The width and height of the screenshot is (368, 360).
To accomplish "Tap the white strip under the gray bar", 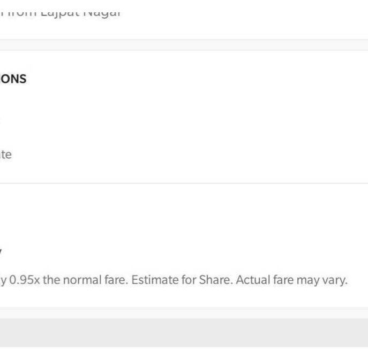I will click(x=184, y=354).
